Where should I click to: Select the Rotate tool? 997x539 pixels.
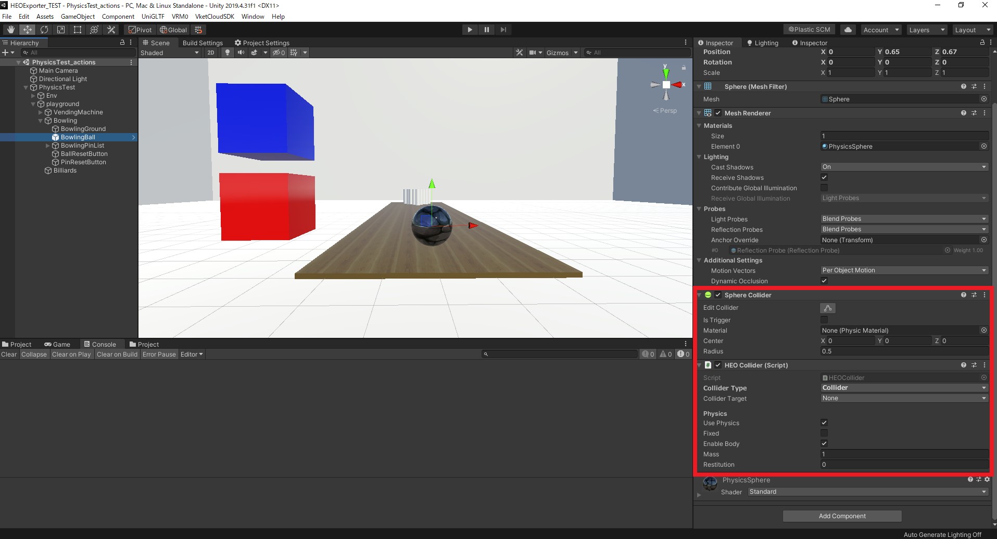44,30
